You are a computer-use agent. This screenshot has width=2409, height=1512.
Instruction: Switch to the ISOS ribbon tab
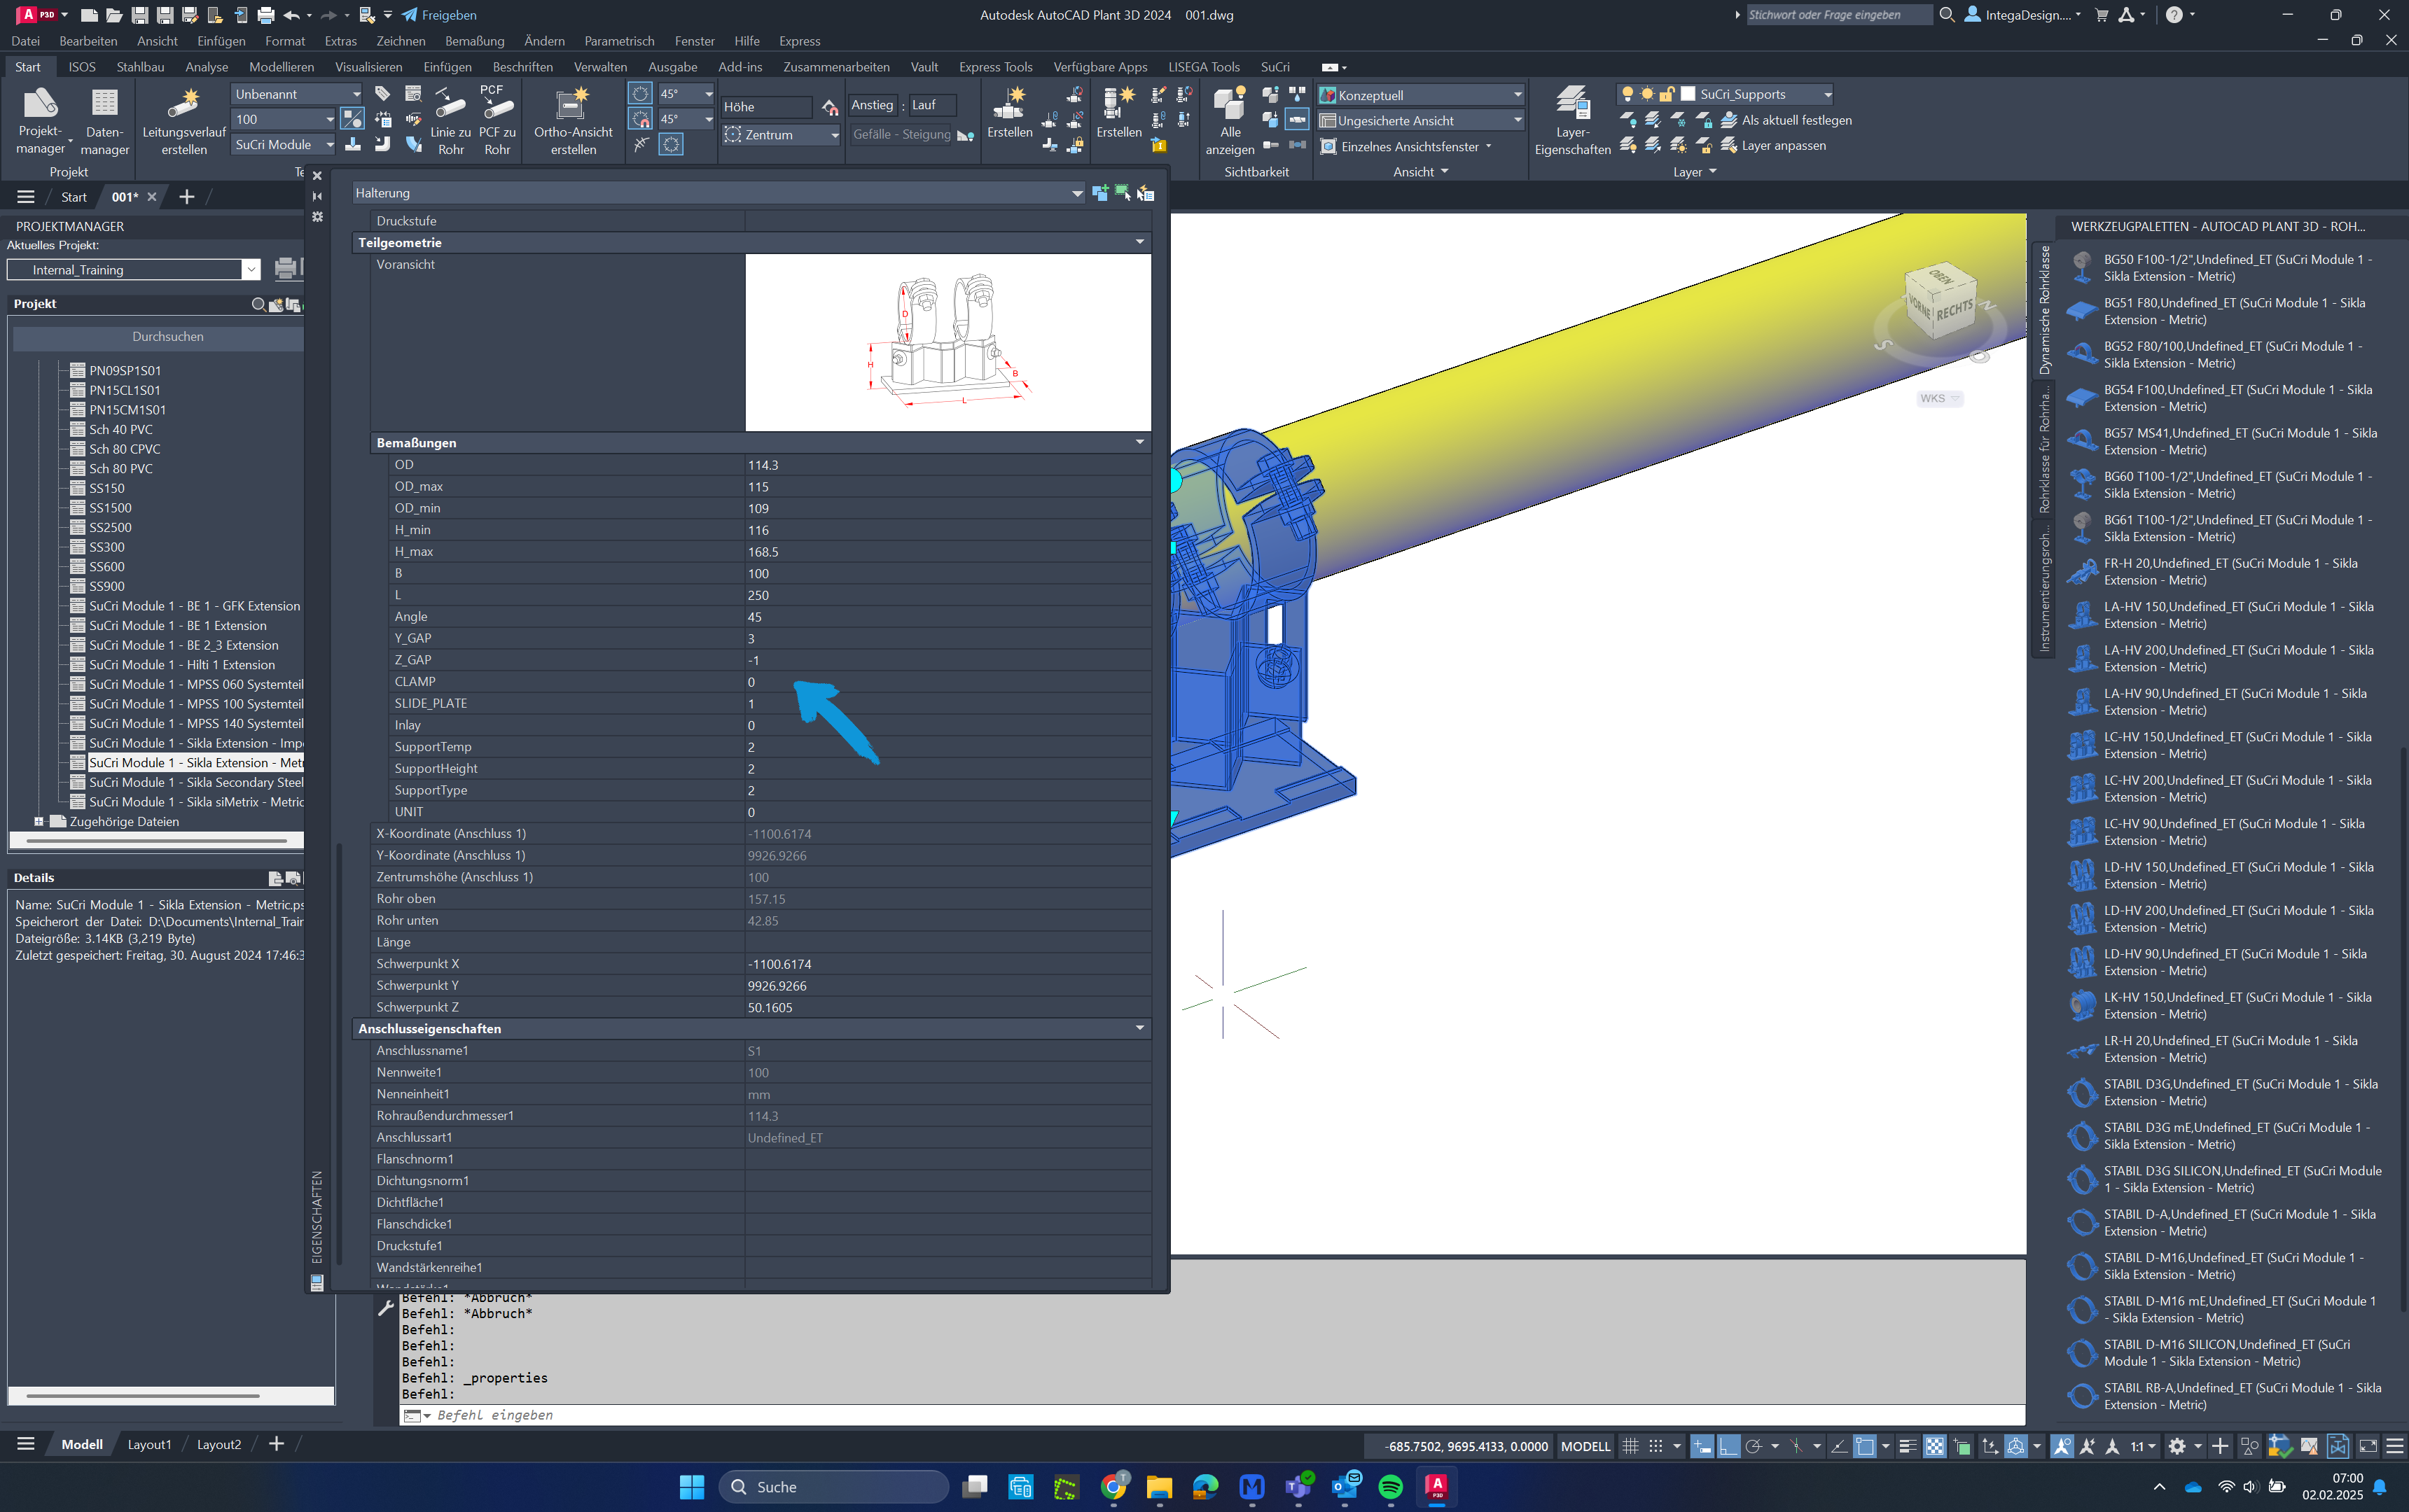coord(82,67)
